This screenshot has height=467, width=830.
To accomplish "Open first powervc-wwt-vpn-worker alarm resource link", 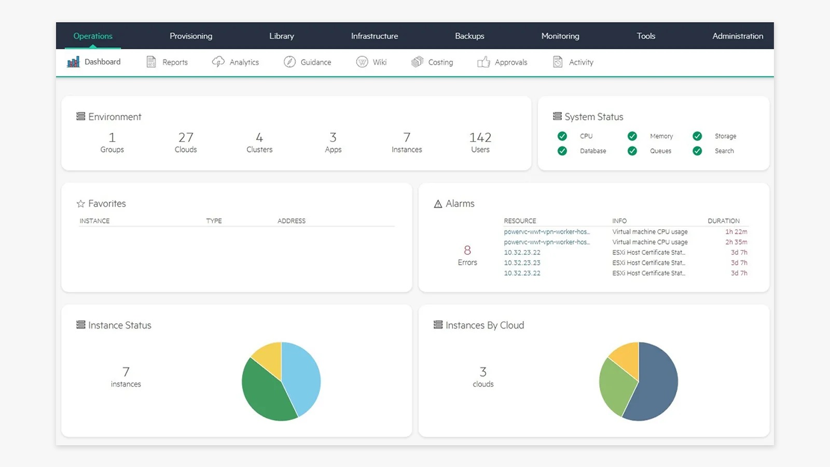I will (547, 232).
